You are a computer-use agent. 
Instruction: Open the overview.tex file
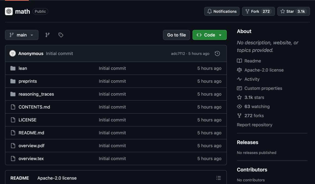[31, 159]
